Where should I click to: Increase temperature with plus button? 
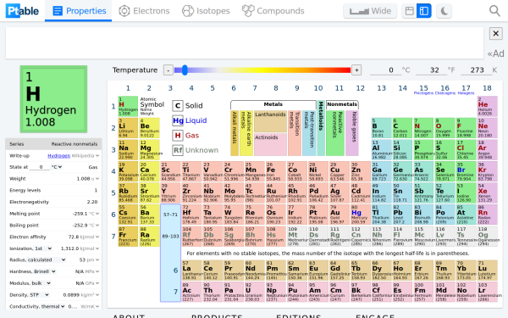pyautogui.click(x=356, y=70)
